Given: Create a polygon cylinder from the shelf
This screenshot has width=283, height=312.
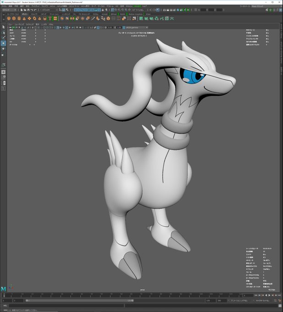Looking at the screenshot, I should (19, 18).
